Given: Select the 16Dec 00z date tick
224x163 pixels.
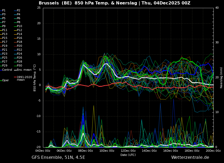Looking at the screenshot, I should coord(171,151).
